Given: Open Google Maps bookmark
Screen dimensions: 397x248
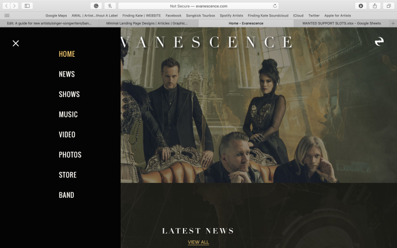Looking at the screenshot, I should coord(56,15).
